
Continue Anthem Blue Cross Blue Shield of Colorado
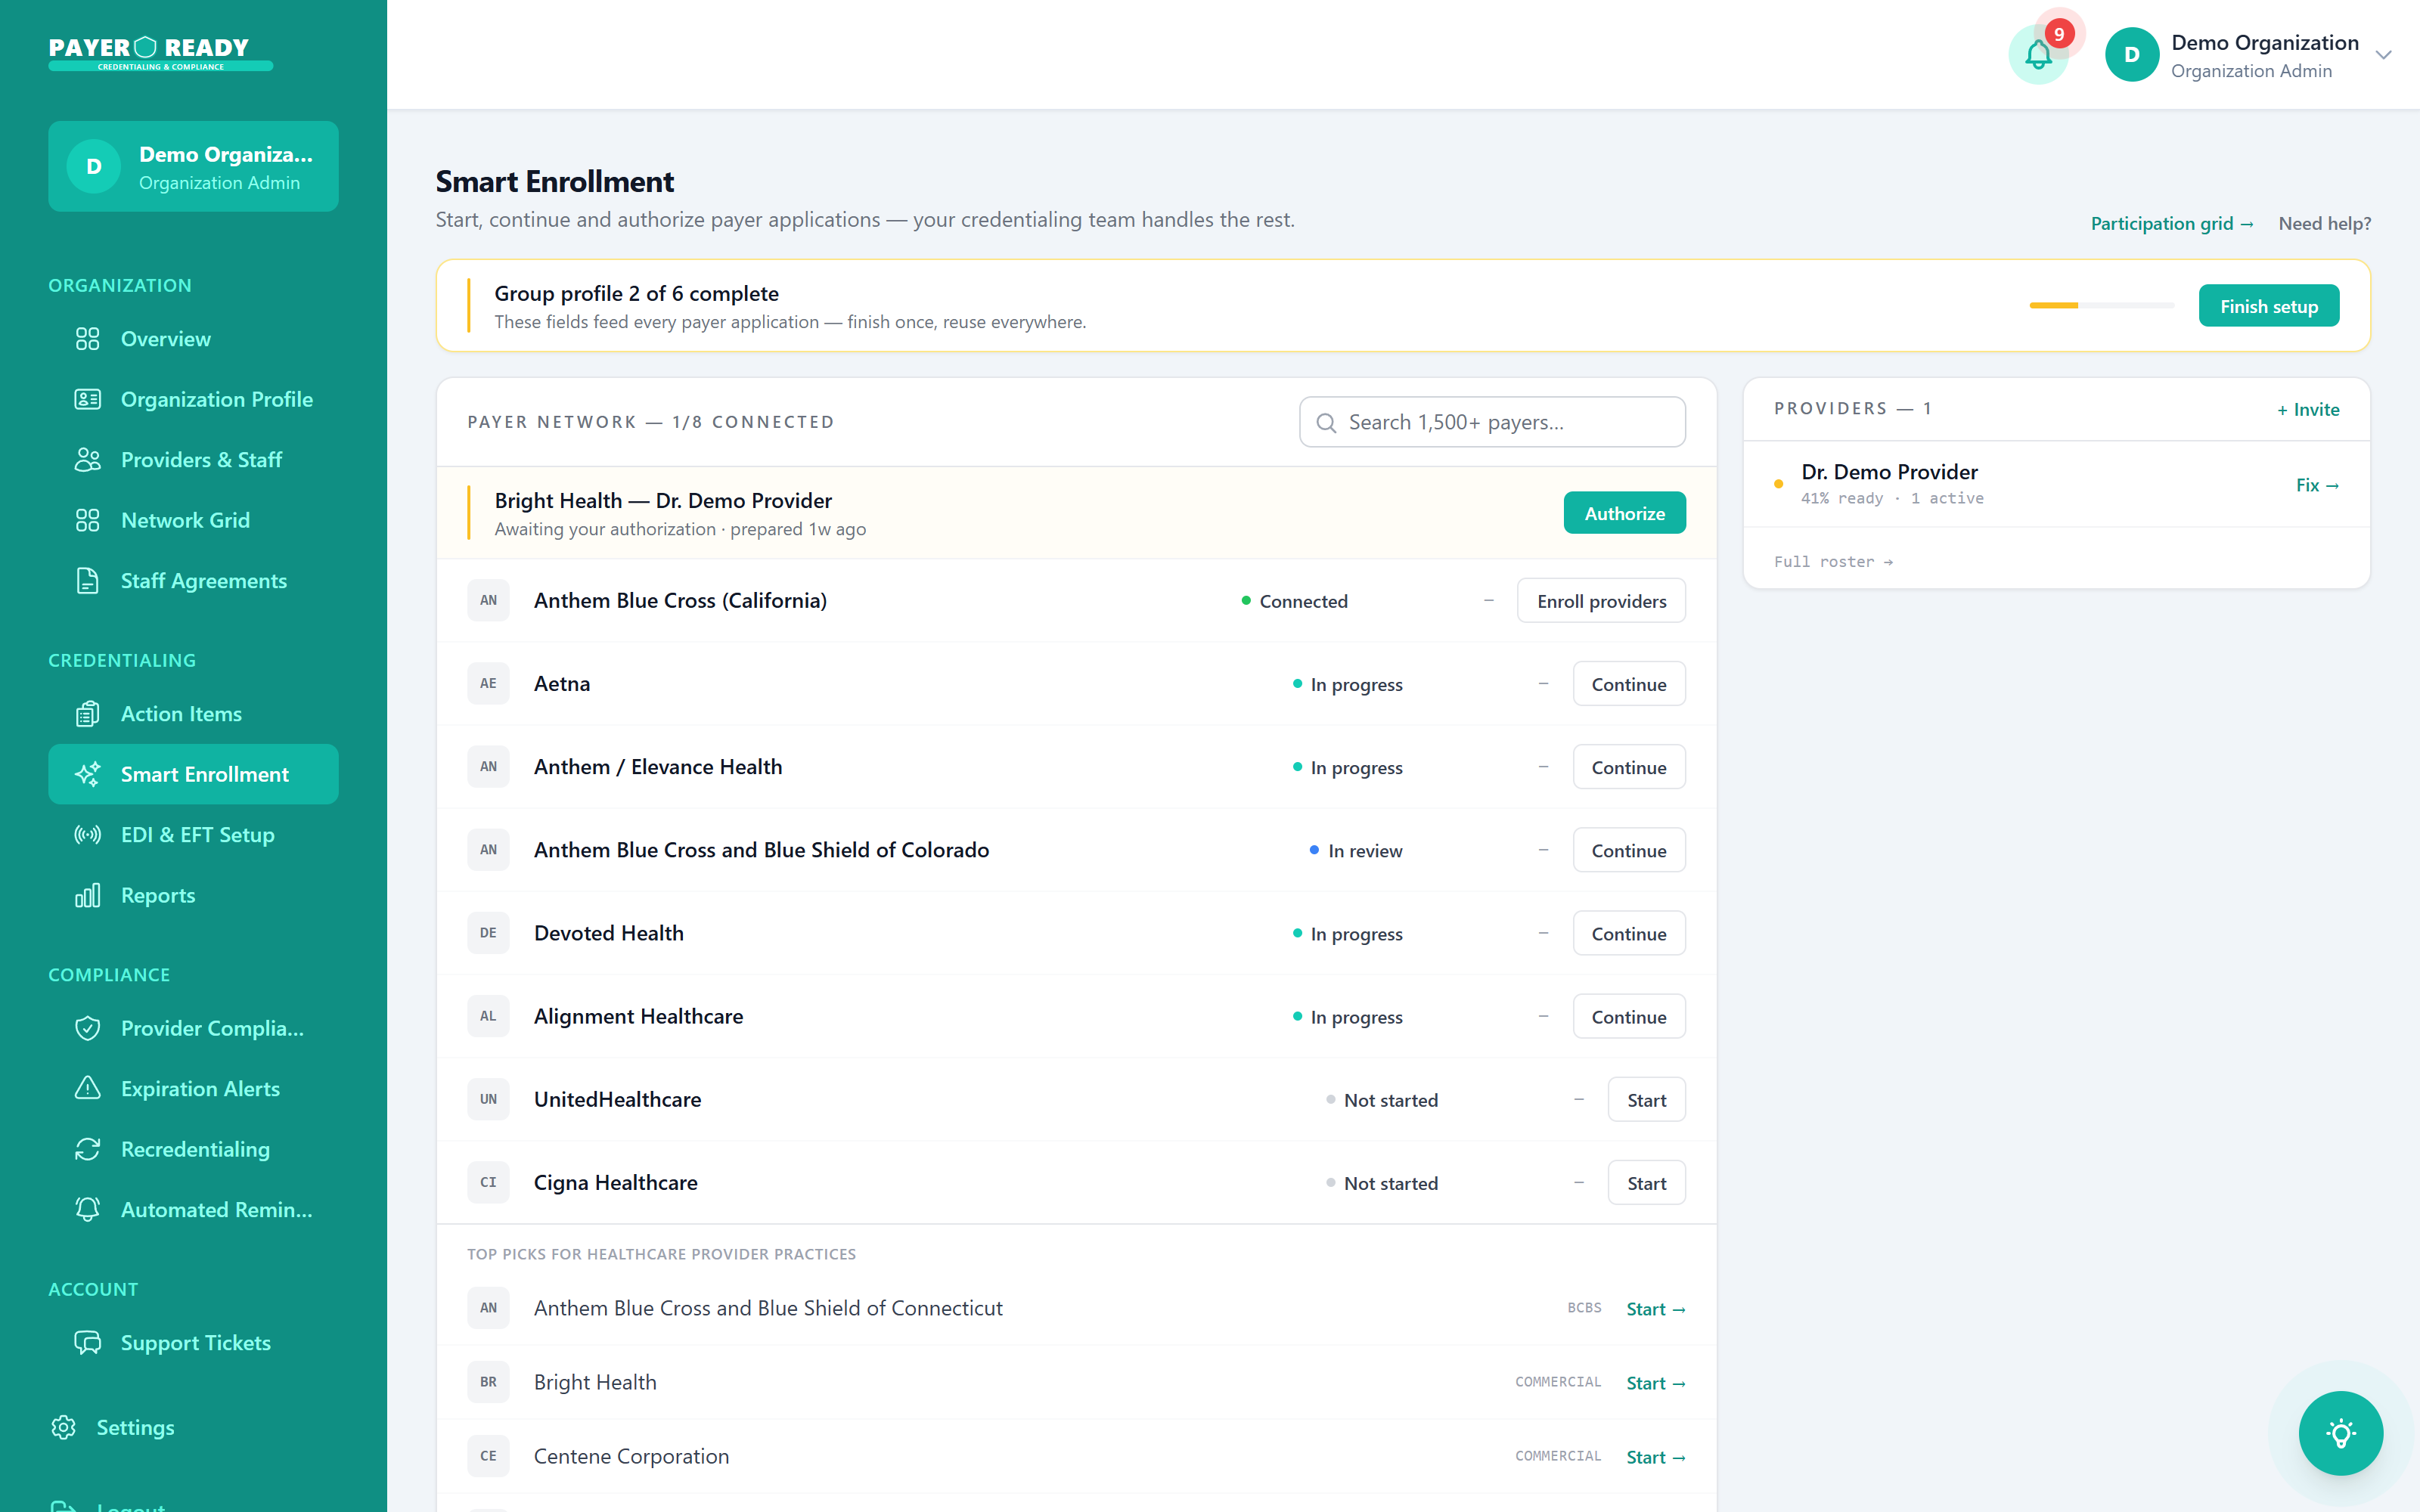point(1629,850)
